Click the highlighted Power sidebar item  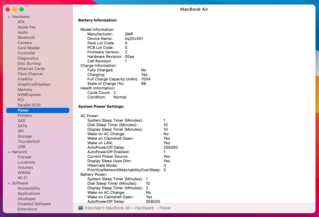coord(38,110)
